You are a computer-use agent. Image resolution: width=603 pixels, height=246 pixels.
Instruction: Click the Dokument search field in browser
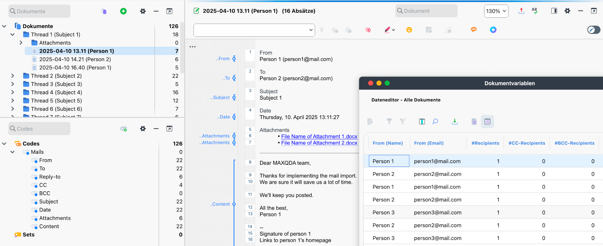pos(426,11)
